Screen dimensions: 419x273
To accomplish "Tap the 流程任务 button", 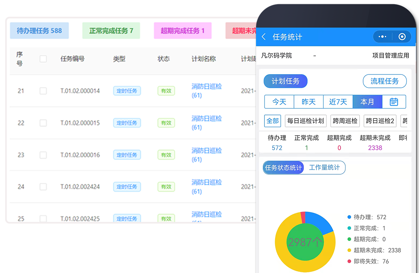I will (x=385, y=81).
